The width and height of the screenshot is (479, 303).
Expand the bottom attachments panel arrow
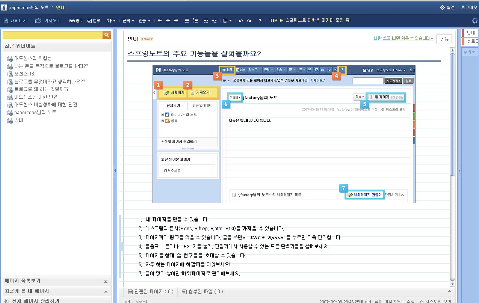coord(449,291)
